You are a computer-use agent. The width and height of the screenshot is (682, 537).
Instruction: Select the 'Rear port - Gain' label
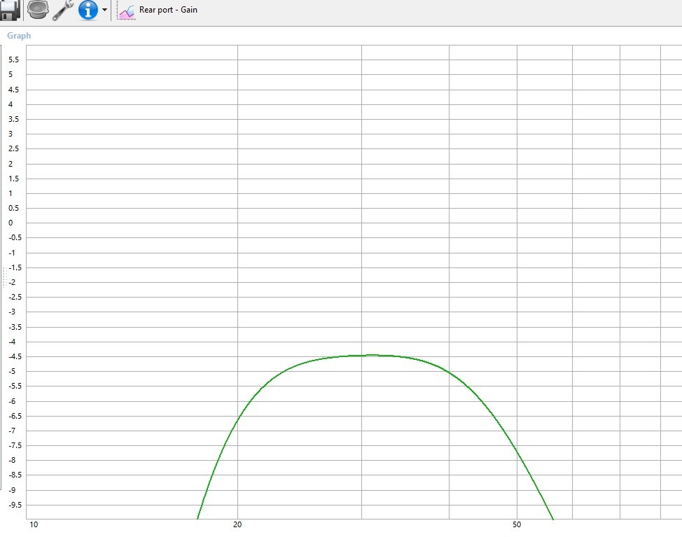[x=168, y=10]
